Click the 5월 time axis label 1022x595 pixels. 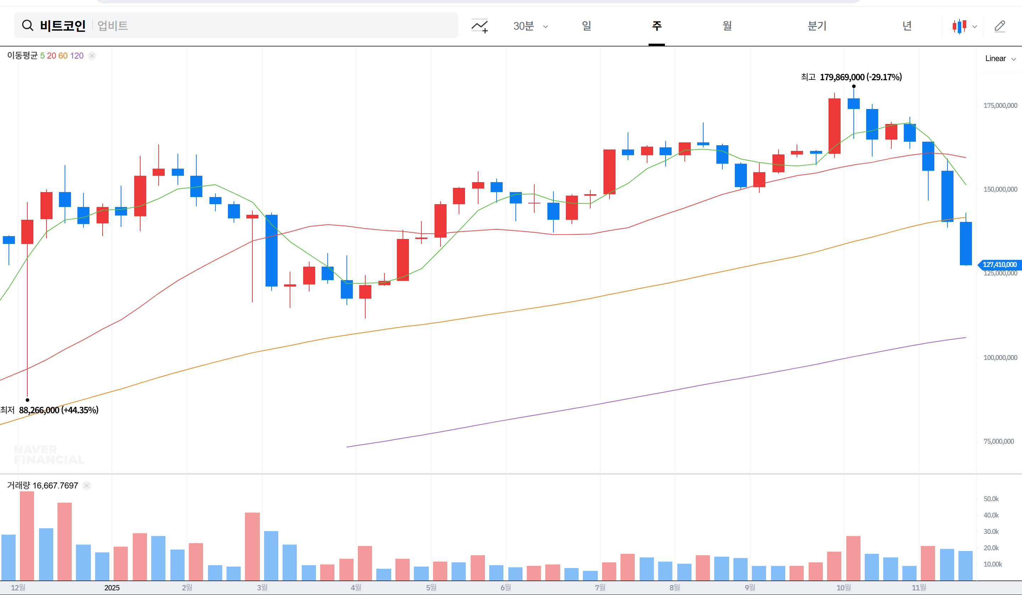click(x=431, y=588)
